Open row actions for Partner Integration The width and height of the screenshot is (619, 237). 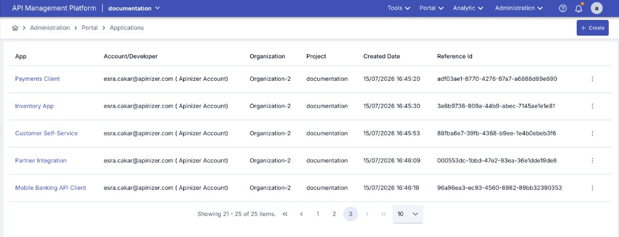[592, 160]
